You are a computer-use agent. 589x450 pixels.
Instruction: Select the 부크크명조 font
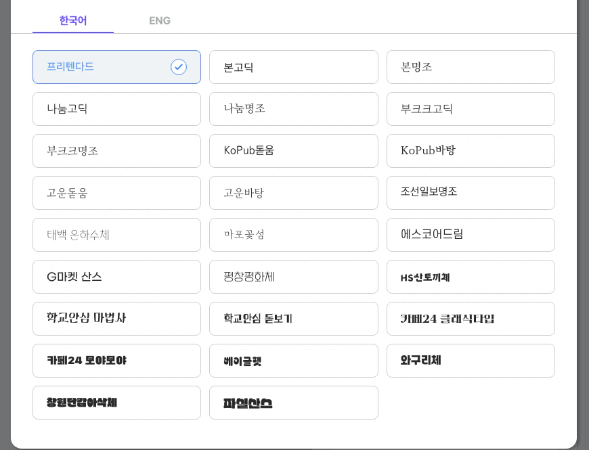117,151
